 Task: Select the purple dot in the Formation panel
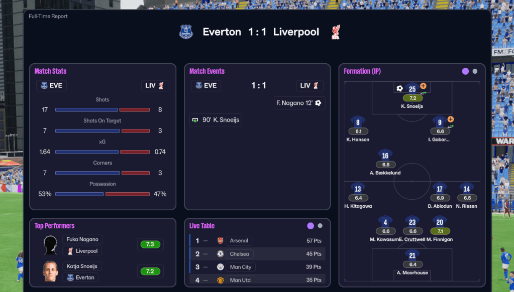click(x=465, y=71)
